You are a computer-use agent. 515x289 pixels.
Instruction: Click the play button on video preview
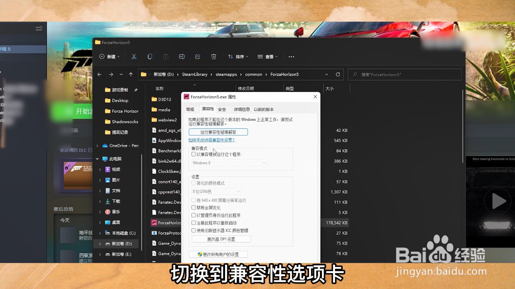point(498,201)
